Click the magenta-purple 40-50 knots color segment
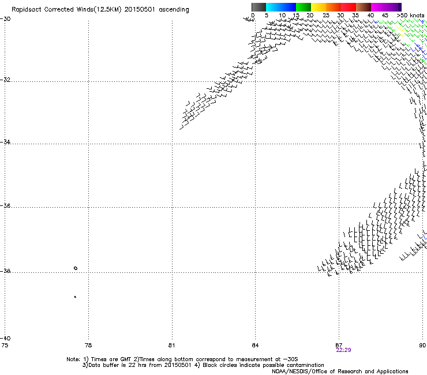Screen dimensions: 427x375 pos(386,7)
